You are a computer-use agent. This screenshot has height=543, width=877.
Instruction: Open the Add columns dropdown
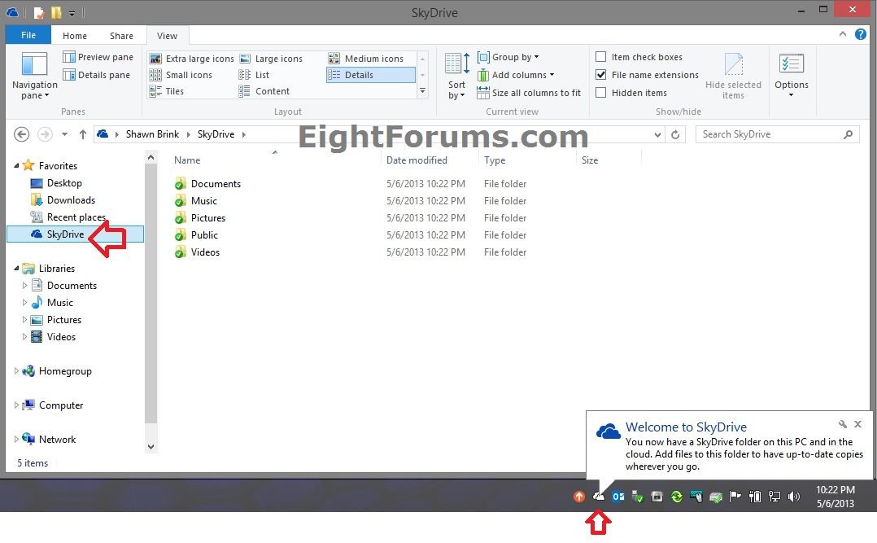(518, 74)
